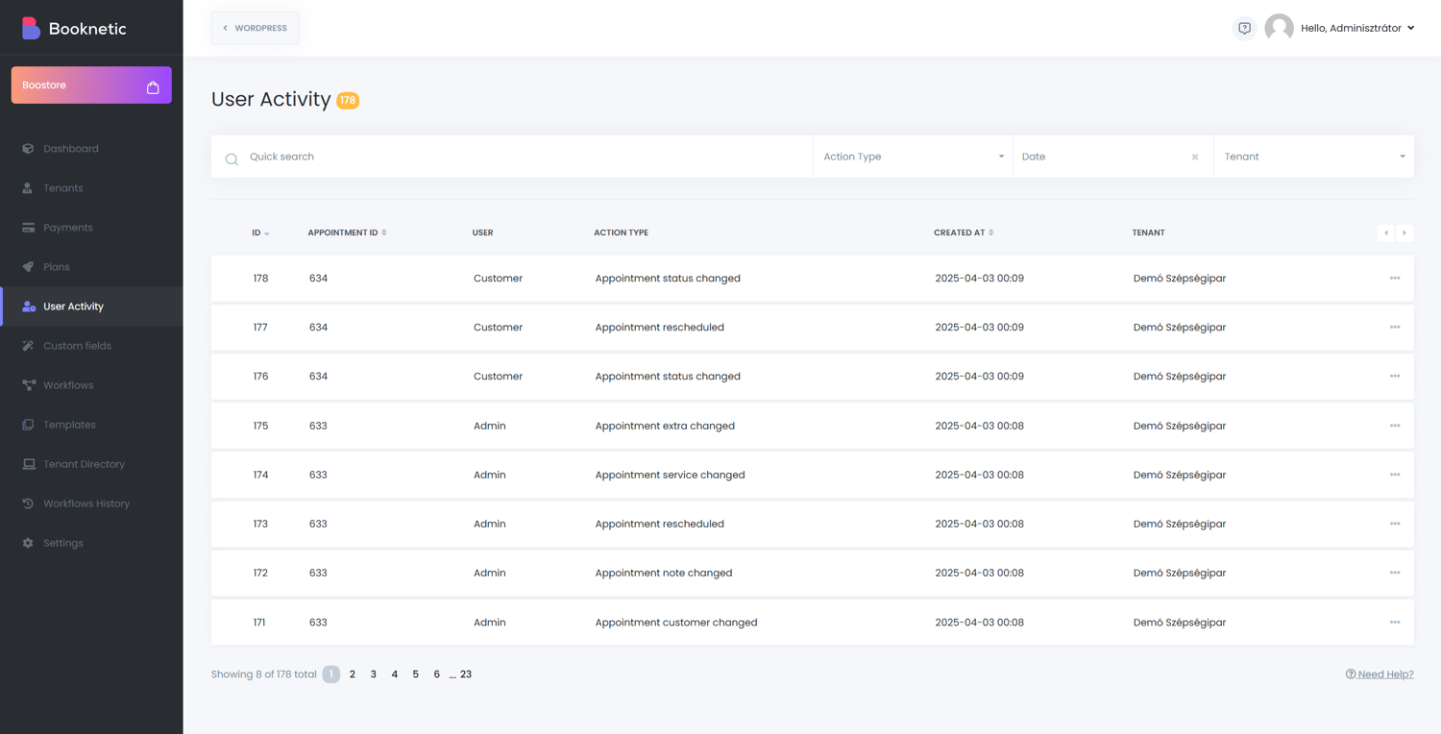Click the quick search magnifier icon
Viewport: 1441px width, 734px height.
[232, 159]
